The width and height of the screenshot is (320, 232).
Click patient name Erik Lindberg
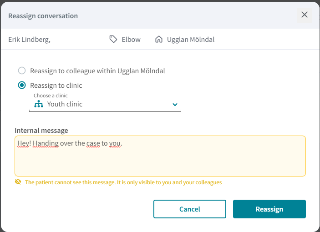[x=29, y=40]
